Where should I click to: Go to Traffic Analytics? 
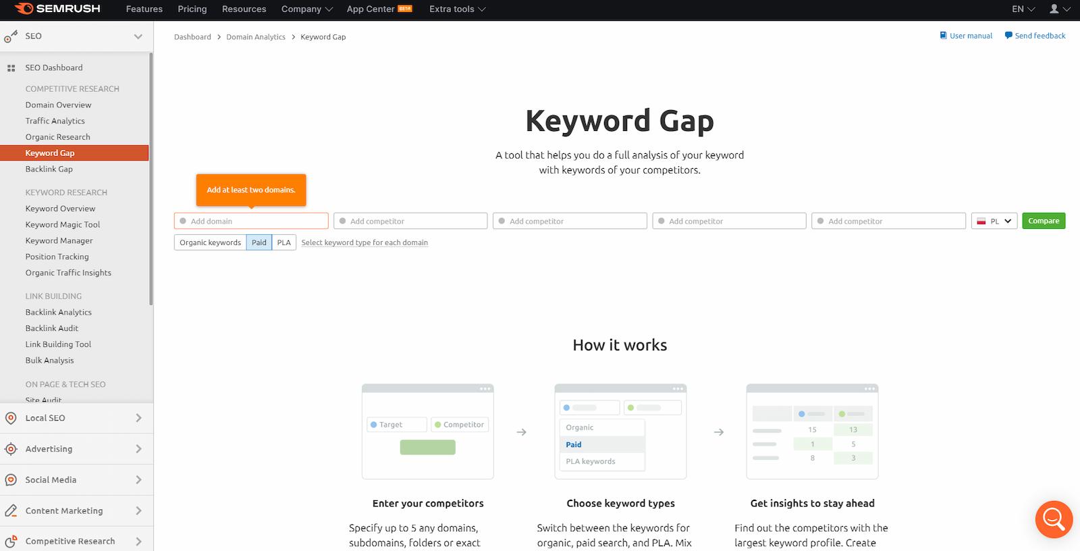point(55,121)
